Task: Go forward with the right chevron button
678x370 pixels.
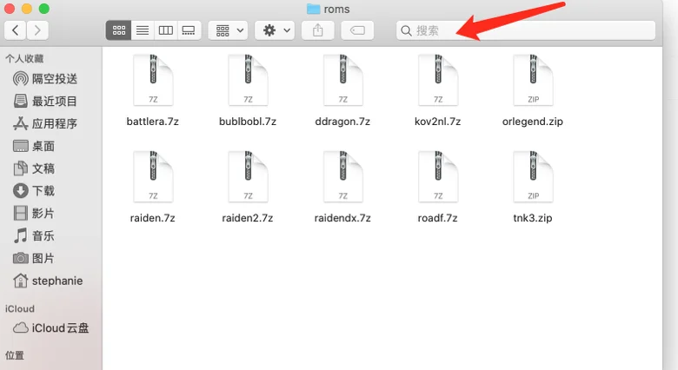Action: [37, 30]
